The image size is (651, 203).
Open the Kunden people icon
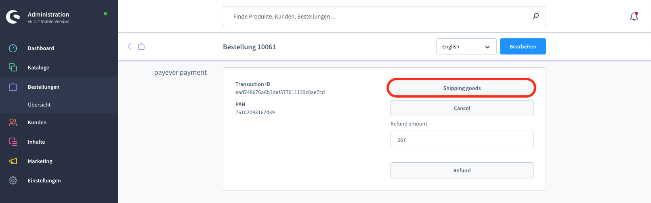(13, 122)
